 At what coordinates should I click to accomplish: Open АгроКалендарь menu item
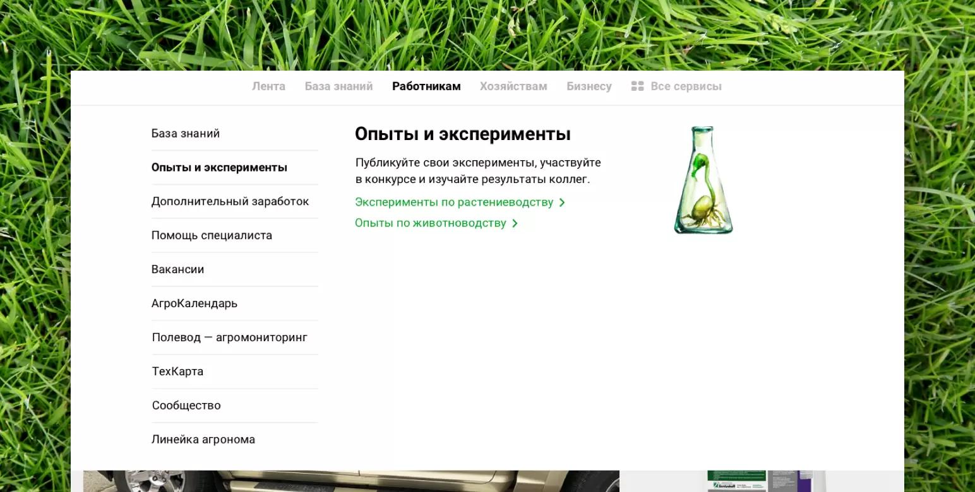coord(194,304)
